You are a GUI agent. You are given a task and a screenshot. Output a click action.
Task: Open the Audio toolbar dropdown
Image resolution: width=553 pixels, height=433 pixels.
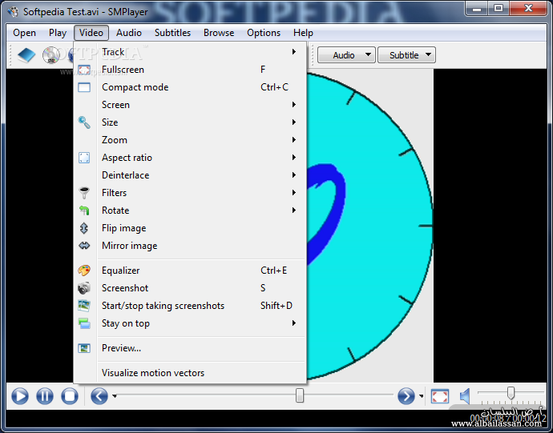(x=346, y=55)
